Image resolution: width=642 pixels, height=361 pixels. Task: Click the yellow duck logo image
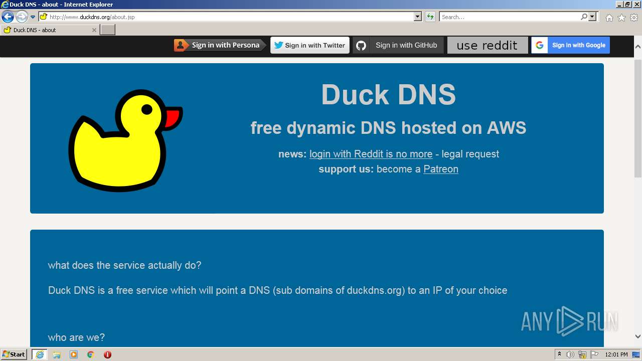(125, 140)
